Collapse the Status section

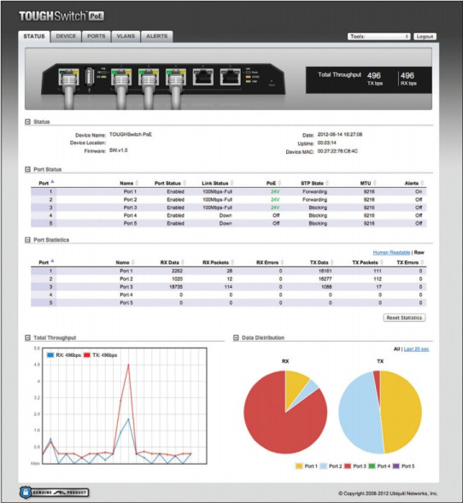point(27,121)
